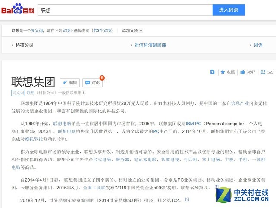Open the 服务器 link
This screenshot has height=208, width=276.
pos(122,159)
